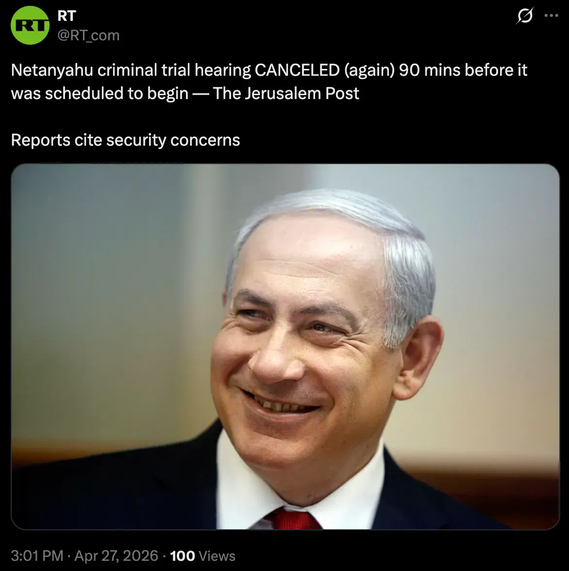The height and width of the screenshot is (571, 569).
Task: View the 100 Views count
Action: tap(203, 555)
